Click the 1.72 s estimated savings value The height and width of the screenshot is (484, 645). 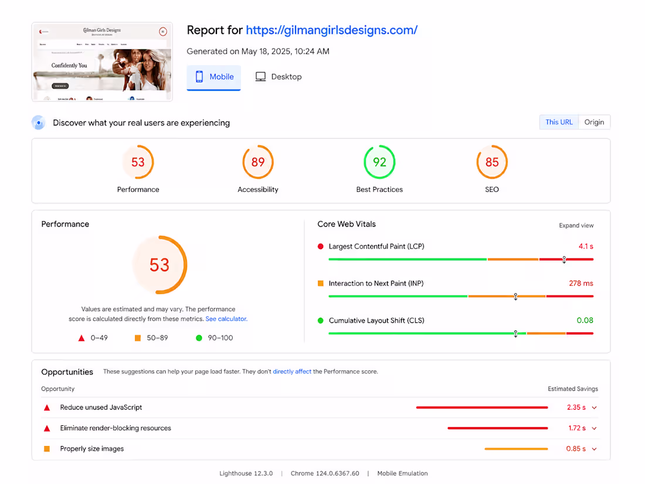point(577,428)
